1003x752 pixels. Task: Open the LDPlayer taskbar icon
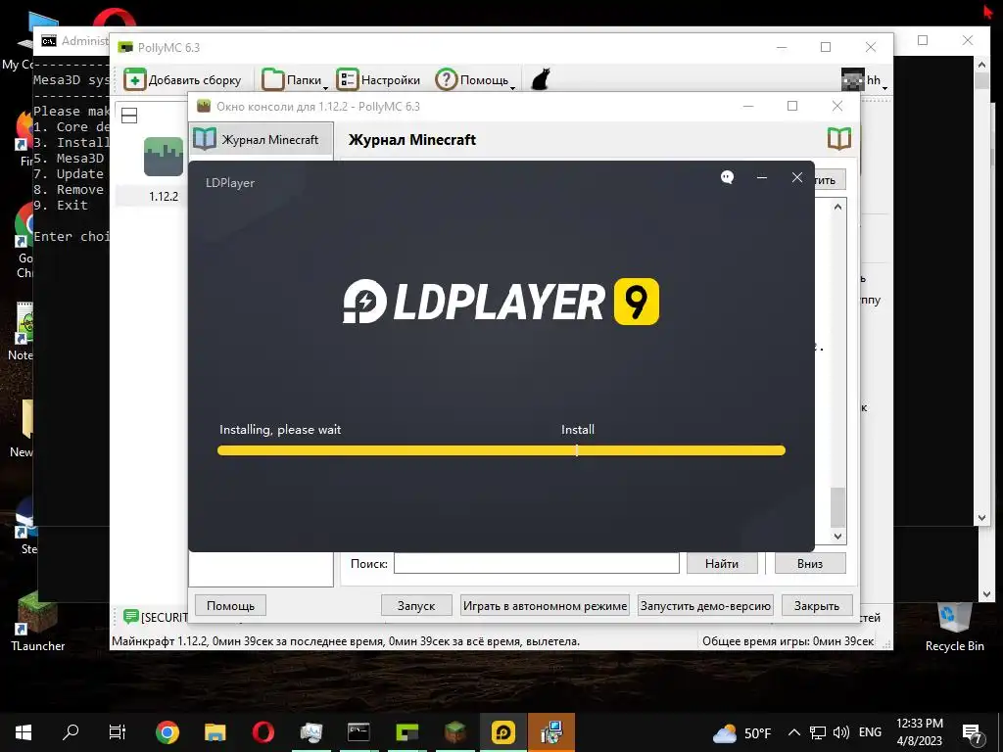point(502,732)
